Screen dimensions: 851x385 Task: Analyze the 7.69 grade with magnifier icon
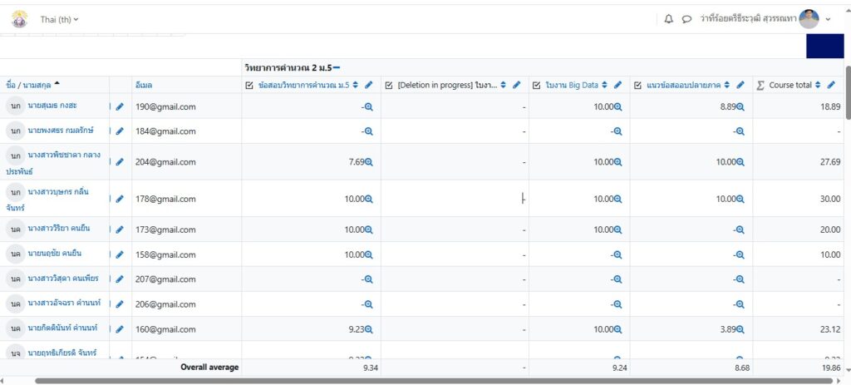(368, 162)
